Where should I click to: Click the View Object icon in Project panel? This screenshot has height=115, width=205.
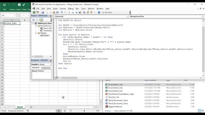tap(37, 20)
